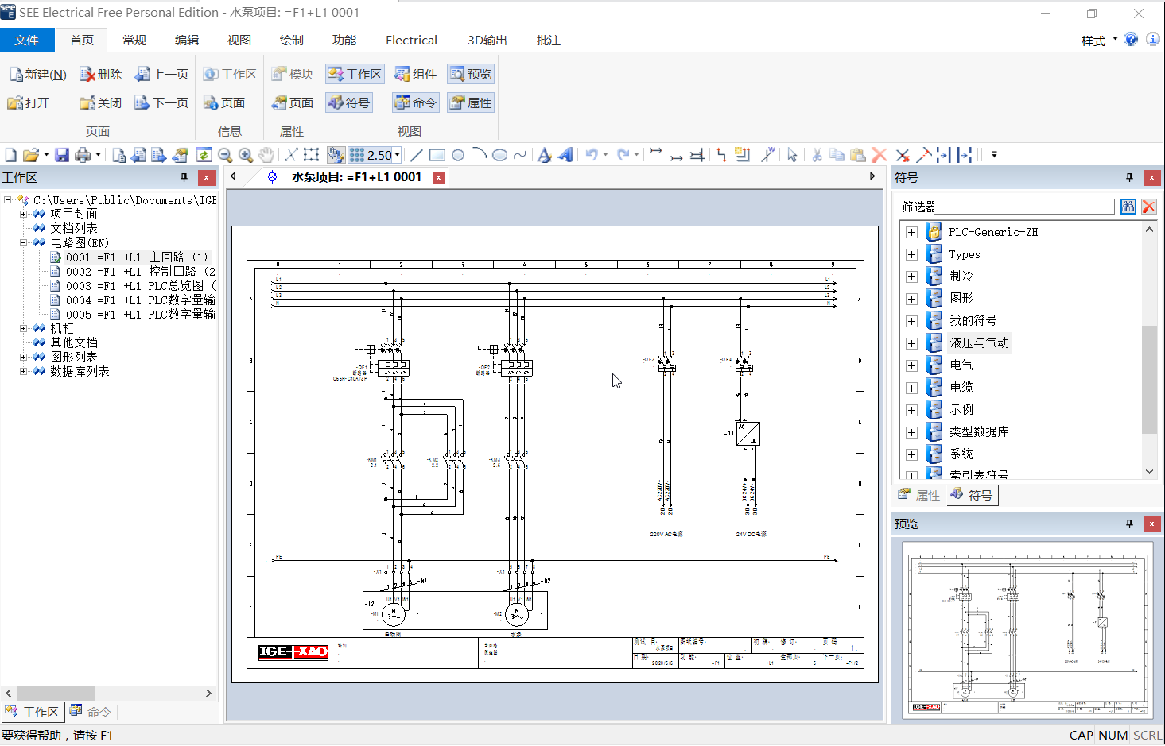Click the binoculars search icon in symbol filter
Viewport: 1165px width, 746px height.
pyautogui.click(x=1128, y=207)
